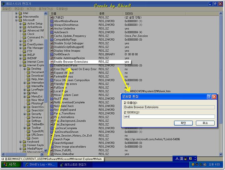This screenshot has width=225, height=170.
Task: Expand the CTF key
Action: tap(20, 41)
